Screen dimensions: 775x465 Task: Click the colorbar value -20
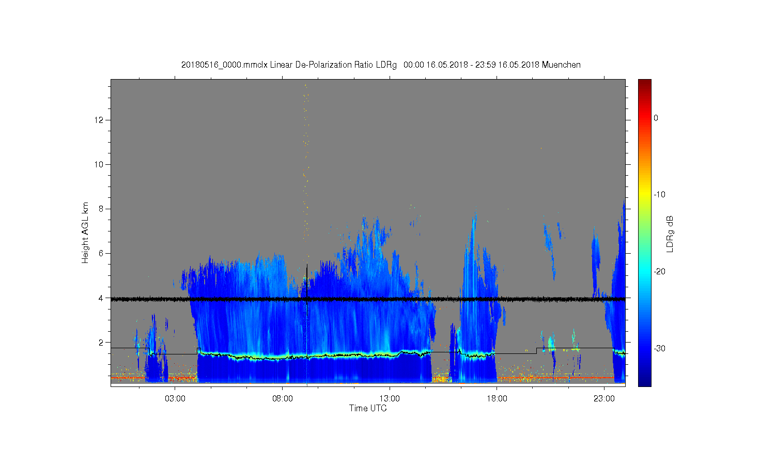click(x=659, y=272)
